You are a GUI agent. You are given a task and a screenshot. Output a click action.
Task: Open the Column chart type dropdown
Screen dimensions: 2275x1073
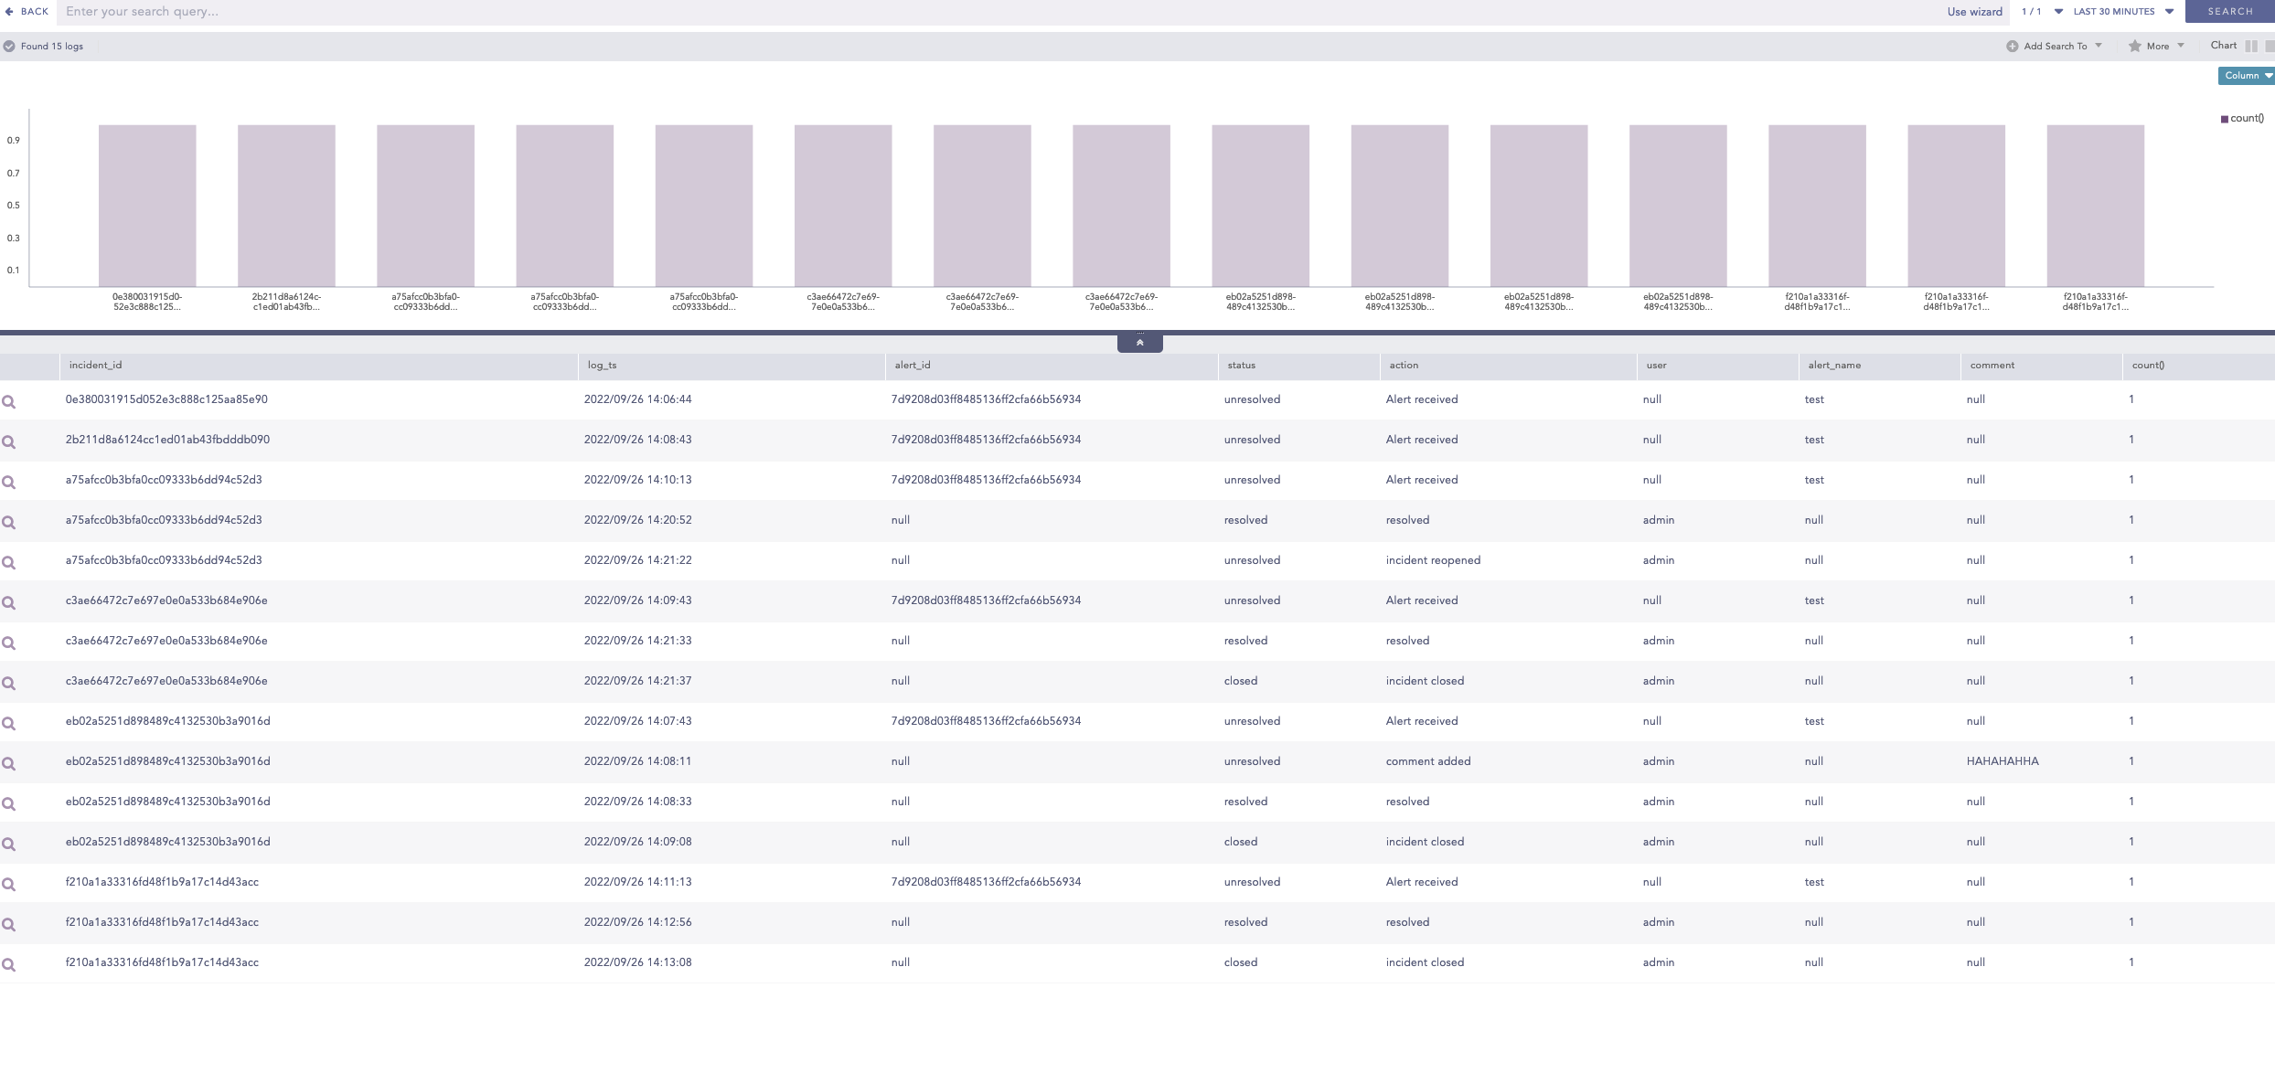[x=2246, y=76]
